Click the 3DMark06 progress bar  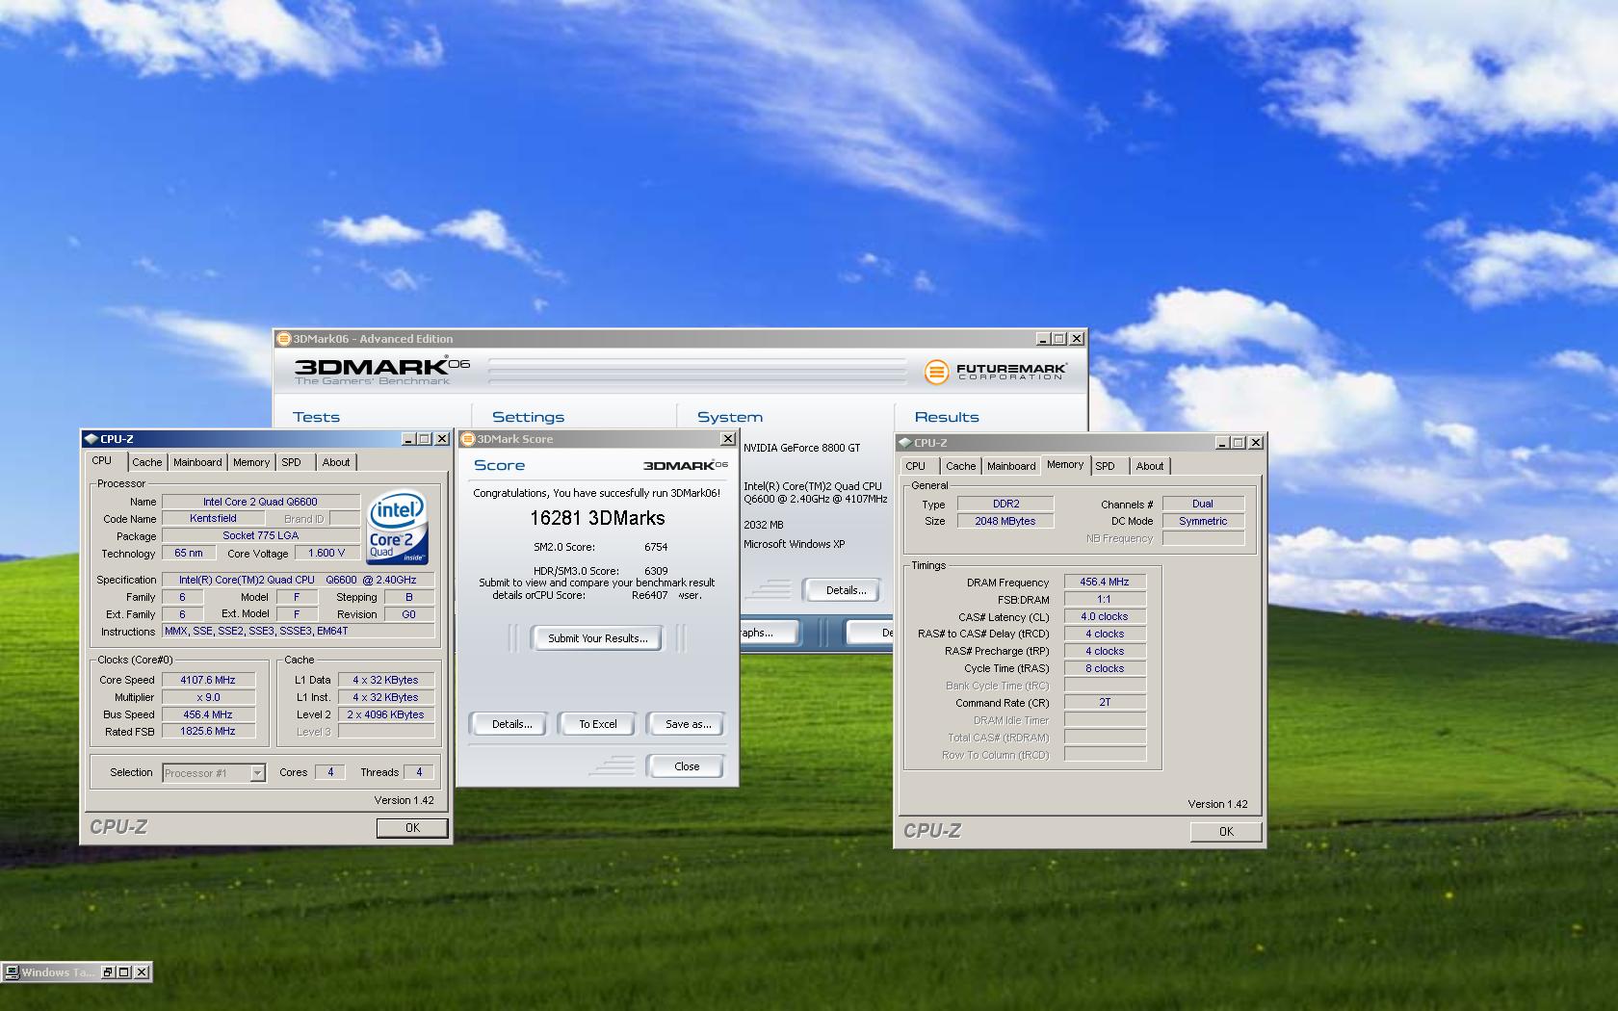tap(697, 371)
